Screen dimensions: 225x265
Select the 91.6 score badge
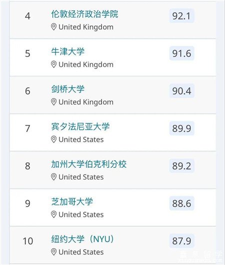click(x=181, y=53)
